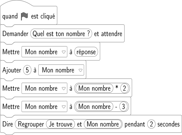Click the seconds value 2 in the Dire block

pyautogui.click(x=151, y=124)
